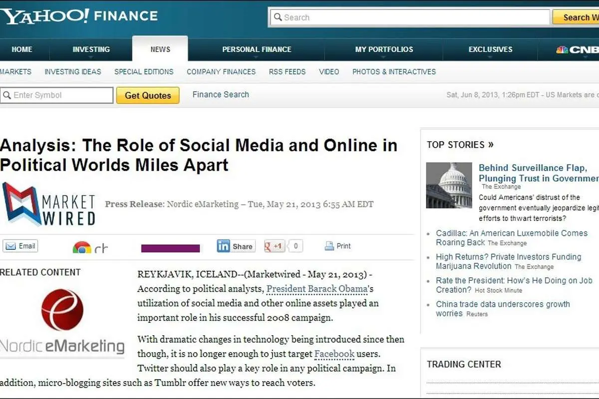Open the TOP STORIES heading link
Viewport: 599px width, 399px height.
(x=460, y=145)
